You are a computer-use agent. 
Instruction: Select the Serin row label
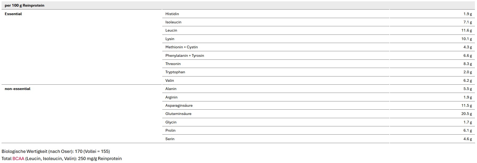[x=170, y=139]
